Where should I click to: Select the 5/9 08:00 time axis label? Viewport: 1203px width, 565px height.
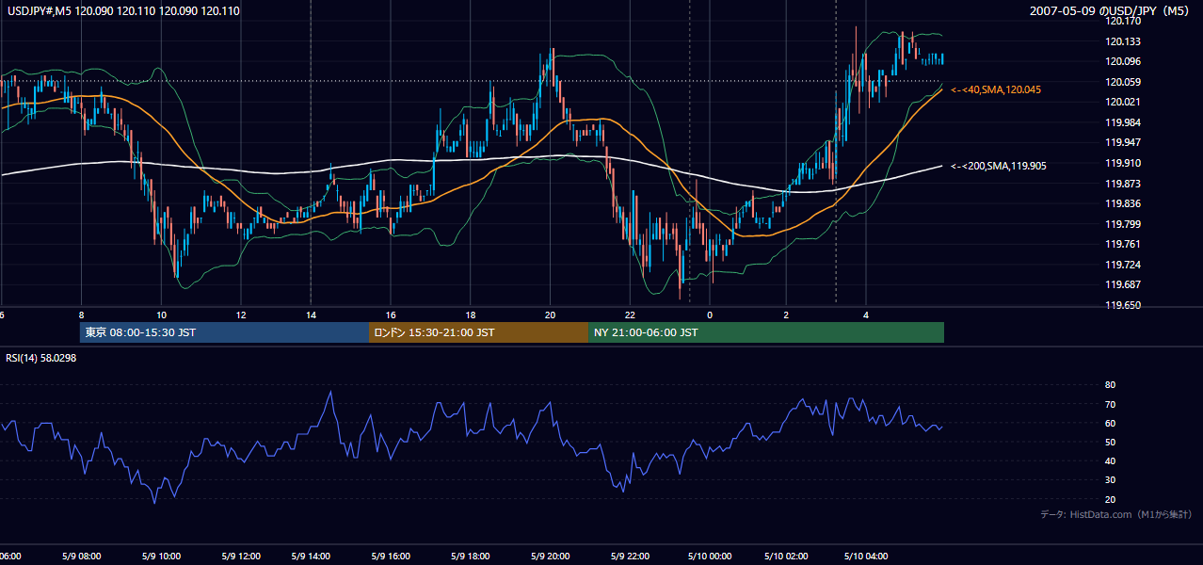pyautogui.click(x=81, y=556)
